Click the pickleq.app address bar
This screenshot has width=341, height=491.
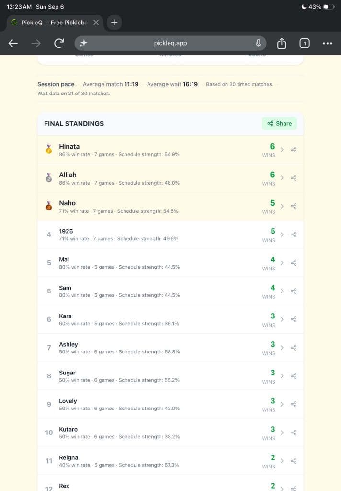coord(170,43)
